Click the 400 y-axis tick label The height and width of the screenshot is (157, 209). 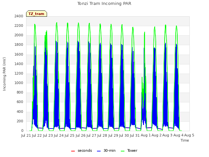point(20,112)
